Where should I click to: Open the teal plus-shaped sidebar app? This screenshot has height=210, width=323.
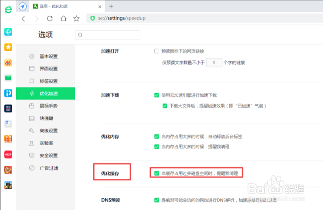(x=8, y=32)
